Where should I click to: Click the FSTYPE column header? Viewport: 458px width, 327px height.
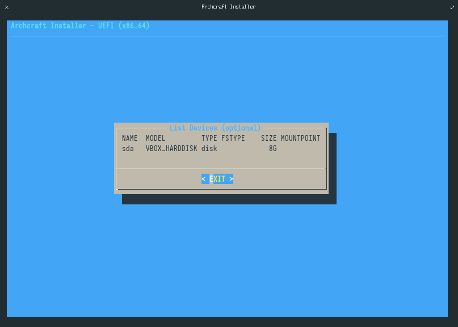pos(233,138)
